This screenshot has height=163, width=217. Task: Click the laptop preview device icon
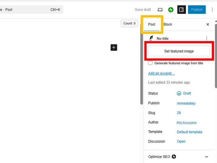[x=160, y=10]
